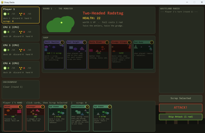205x133 pixels.
Task: Click the Player 1 name label
Action: (9, 9)
